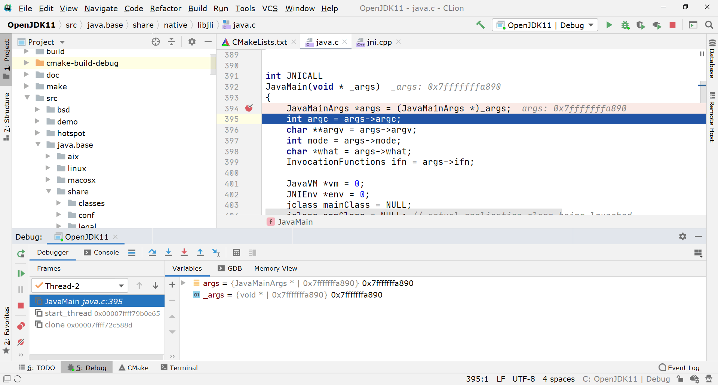
Task: Open Terminal tool window
Action: pyautogui.click(x=179, y=368)
